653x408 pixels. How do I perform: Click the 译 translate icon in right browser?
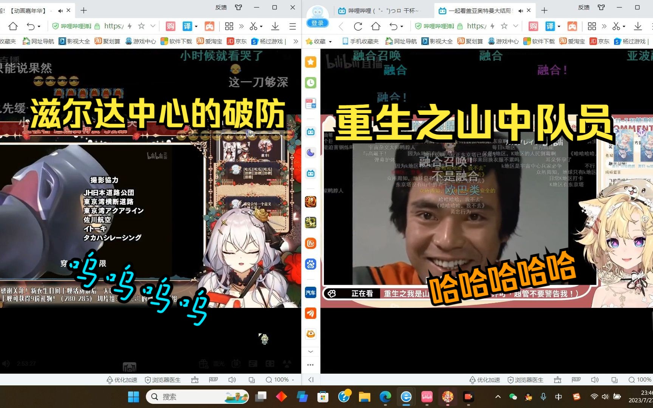point(550,26)
